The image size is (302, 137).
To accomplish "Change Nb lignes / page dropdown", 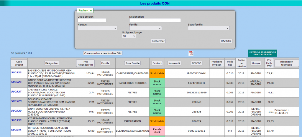I will 129,36.
